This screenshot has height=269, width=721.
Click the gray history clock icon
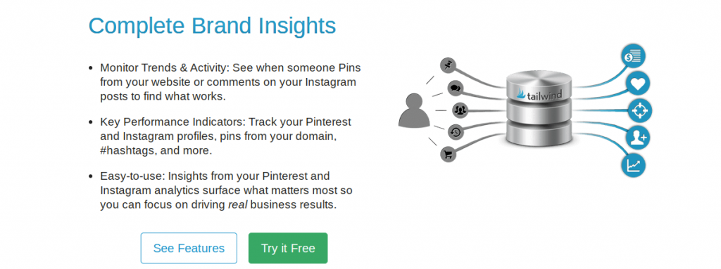tap(456, 132)
